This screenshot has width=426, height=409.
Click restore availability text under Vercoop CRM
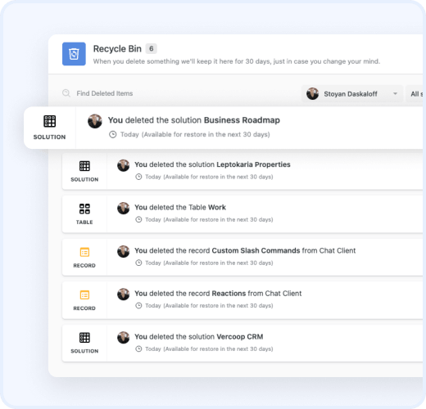(209, 349)
